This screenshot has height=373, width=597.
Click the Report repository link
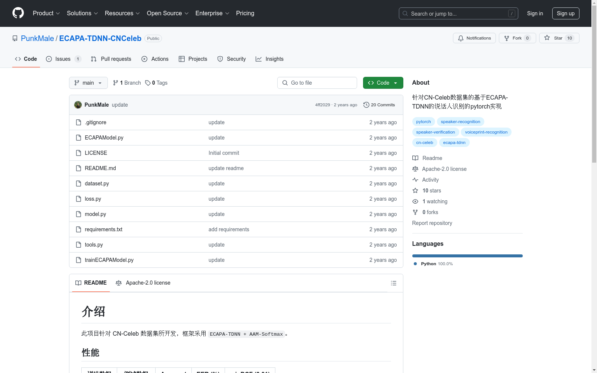pyautogui.click(x=432, y=223)
